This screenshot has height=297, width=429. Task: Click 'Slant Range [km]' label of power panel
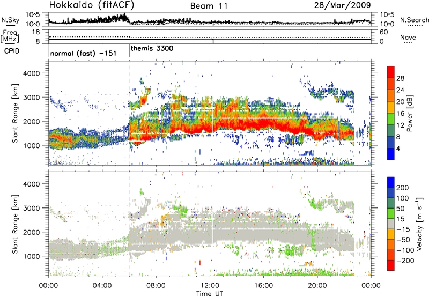[x=15, y=113]
